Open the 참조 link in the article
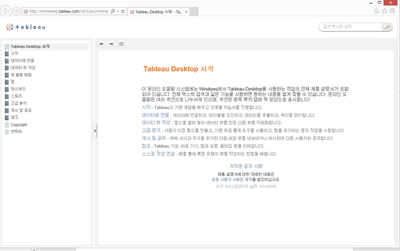 (146, 146)
